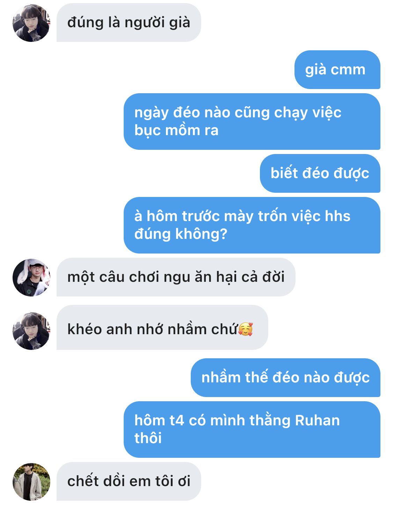
Task: Select the "nhầm thế đéo nào được" bubble
Action: point(285,377)
